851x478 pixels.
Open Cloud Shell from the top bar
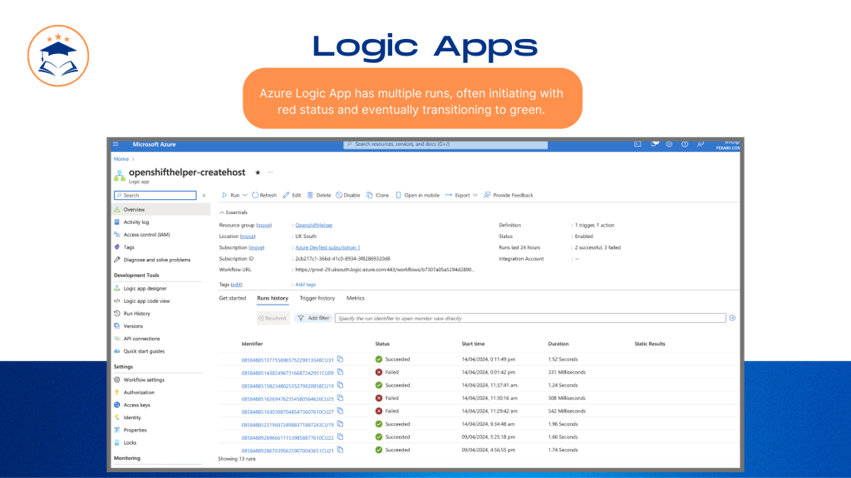(x=637, y=144)
